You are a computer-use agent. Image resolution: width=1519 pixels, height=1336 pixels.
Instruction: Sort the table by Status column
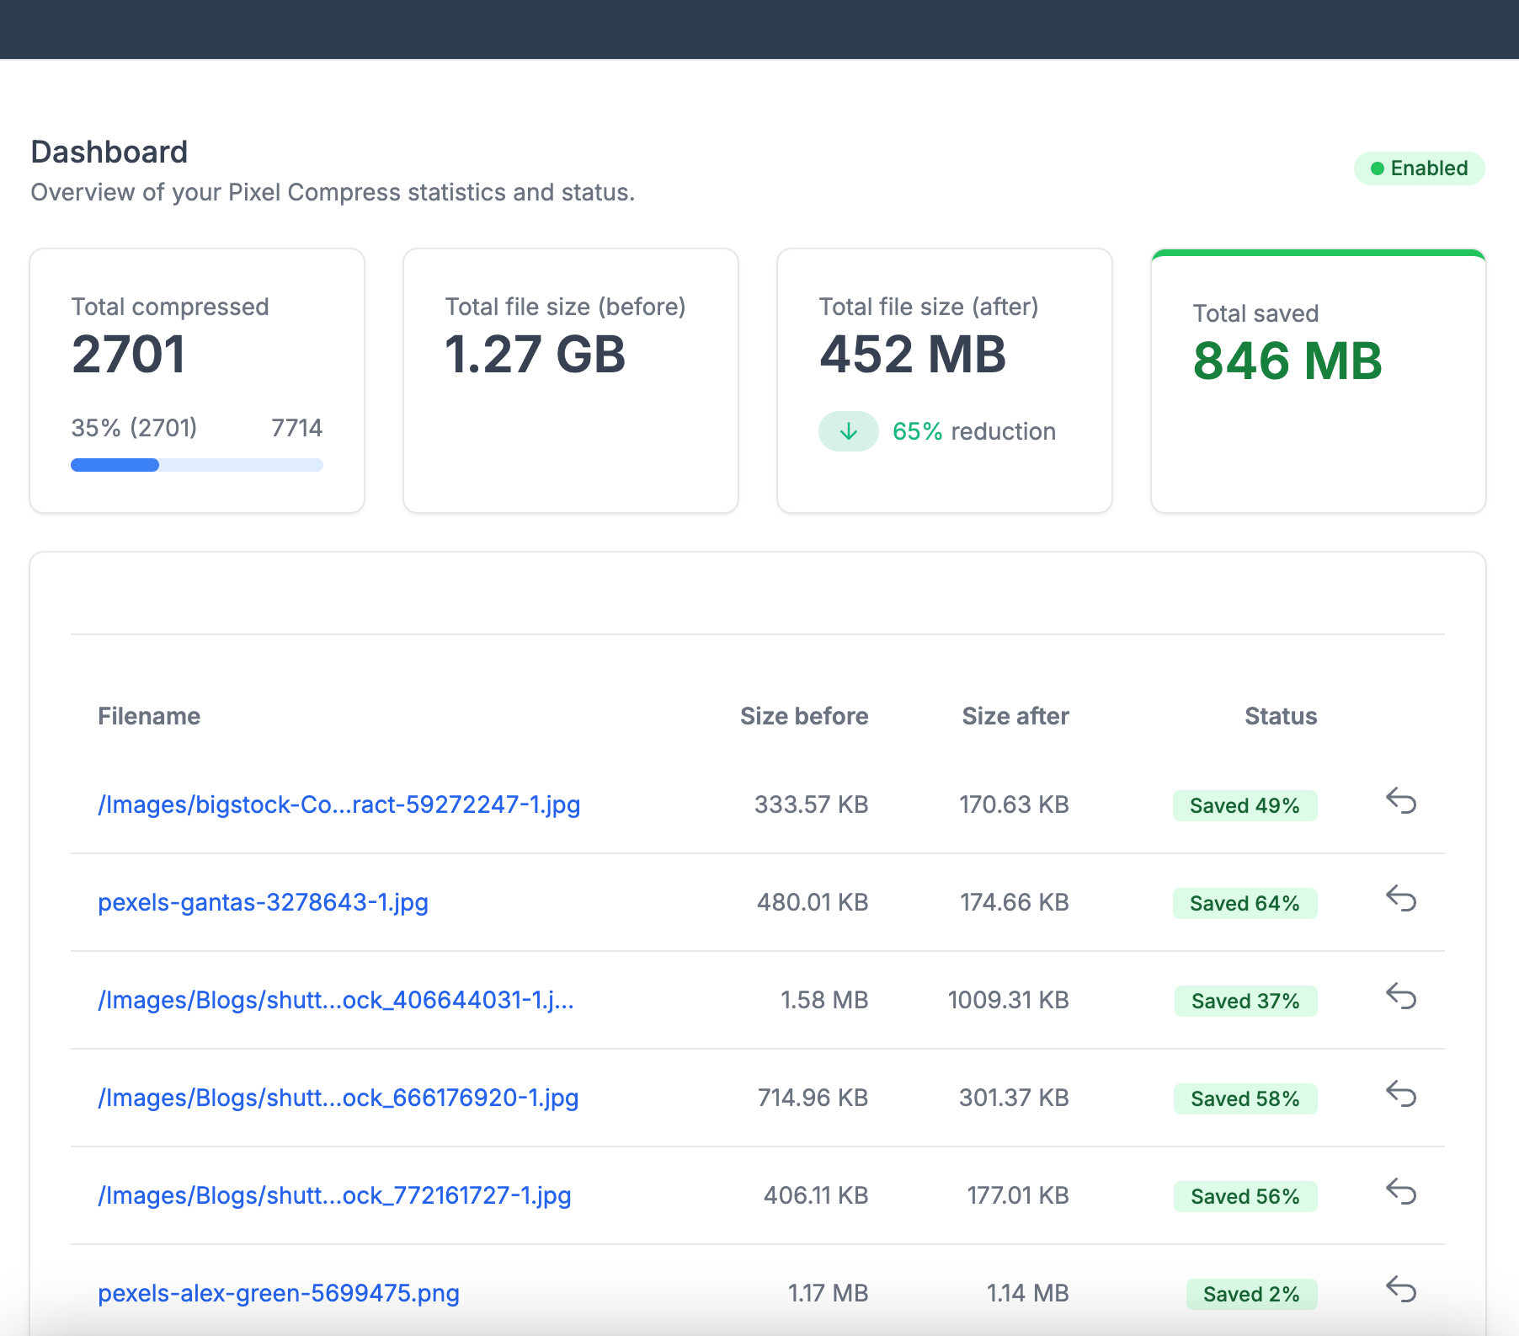point(1281,716)
